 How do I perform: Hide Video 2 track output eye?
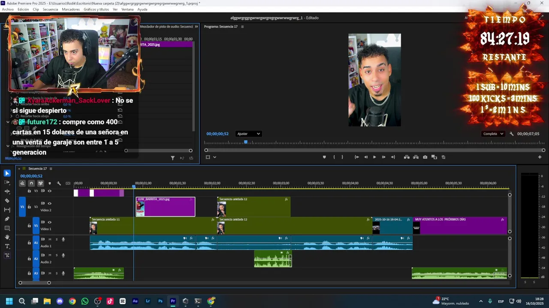(x=49, y=204)
